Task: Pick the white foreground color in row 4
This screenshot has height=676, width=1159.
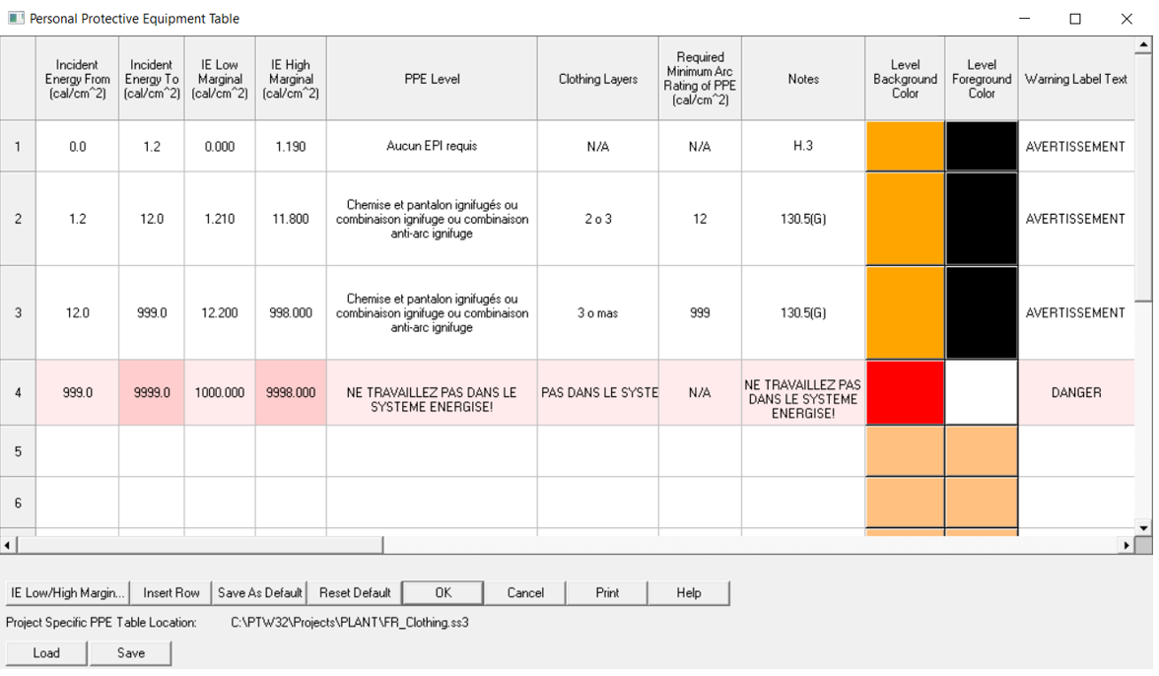Action: coord(981,392)
